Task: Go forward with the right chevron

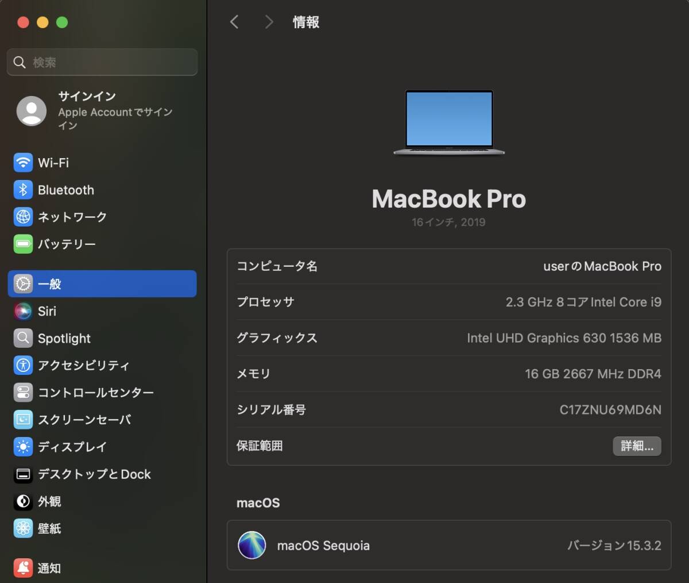Action: (269, 22)
